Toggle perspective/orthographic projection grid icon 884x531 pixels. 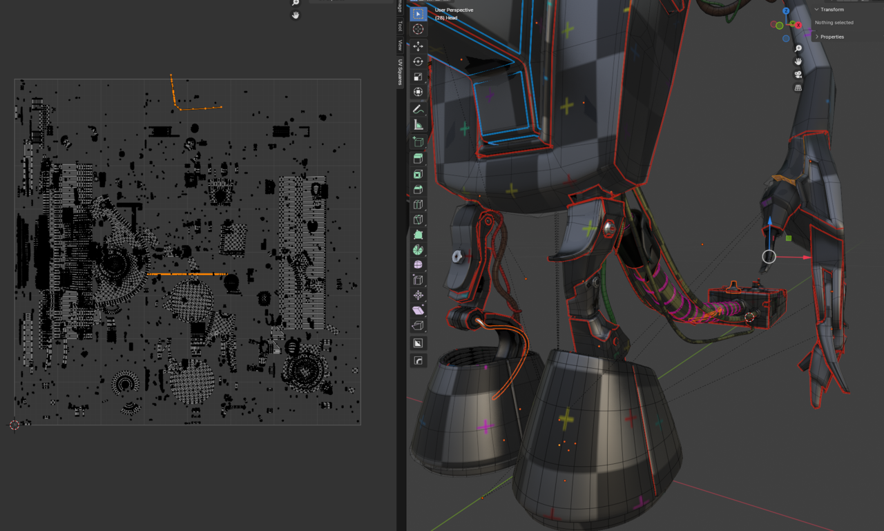[798, 88]
